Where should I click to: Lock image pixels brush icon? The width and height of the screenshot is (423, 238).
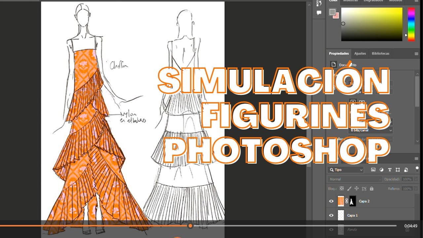(x=349, y=188)
